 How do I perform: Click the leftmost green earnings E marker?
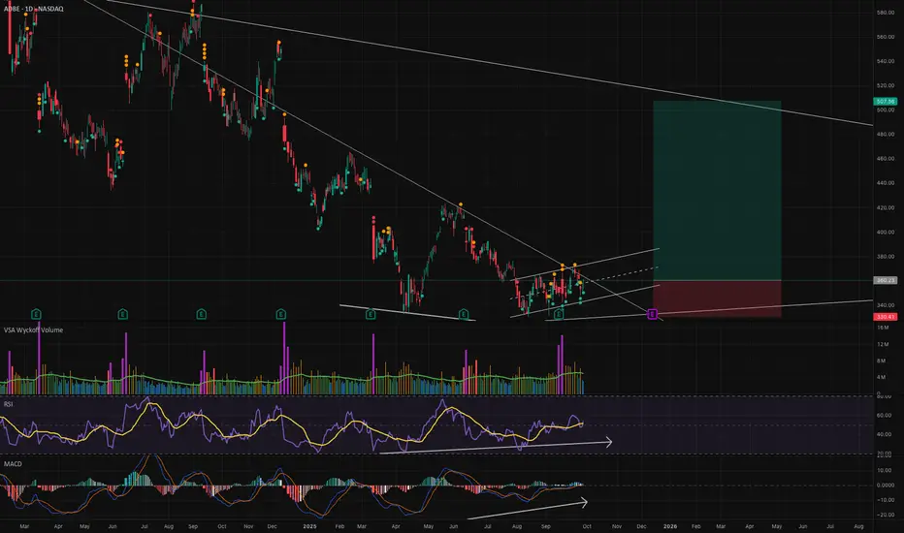tap(36, 314)
